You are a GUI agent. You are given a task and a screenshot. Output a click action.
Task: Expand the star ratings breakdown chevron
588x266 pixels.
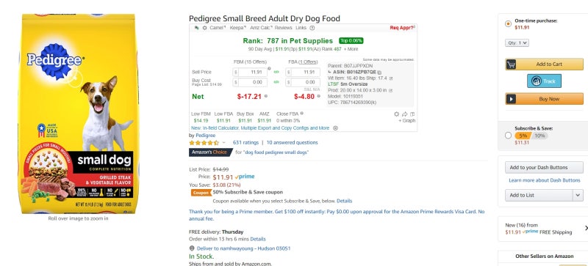tap(224, 143)
